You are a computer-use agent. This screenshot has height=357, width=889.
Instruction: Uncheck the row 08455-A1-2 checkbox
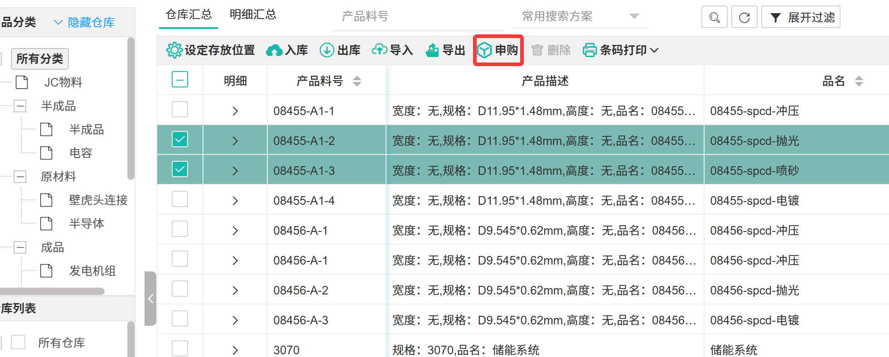[180, 140]
